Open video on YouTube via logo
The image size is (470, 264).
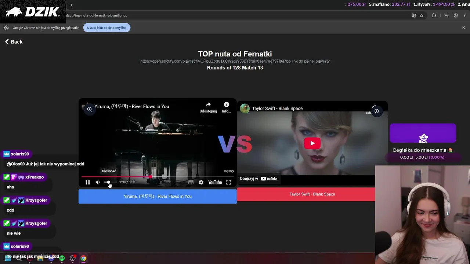point(215,182)
